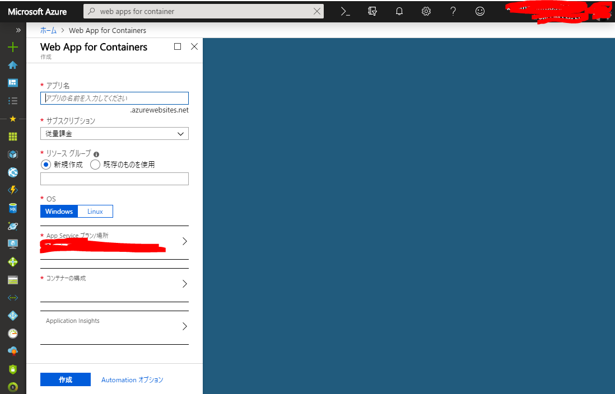The height and width of the screenshot is (394, 615).
Task: Open Function Apps lightning icon
Action: tap(13, 190)
